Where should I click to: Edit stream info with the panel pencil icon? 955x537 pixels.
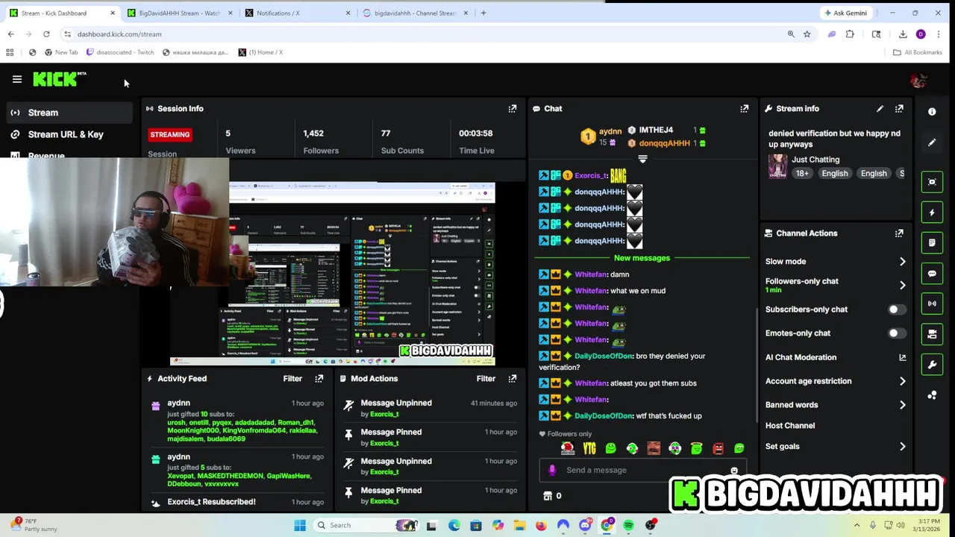click(880, 109)
